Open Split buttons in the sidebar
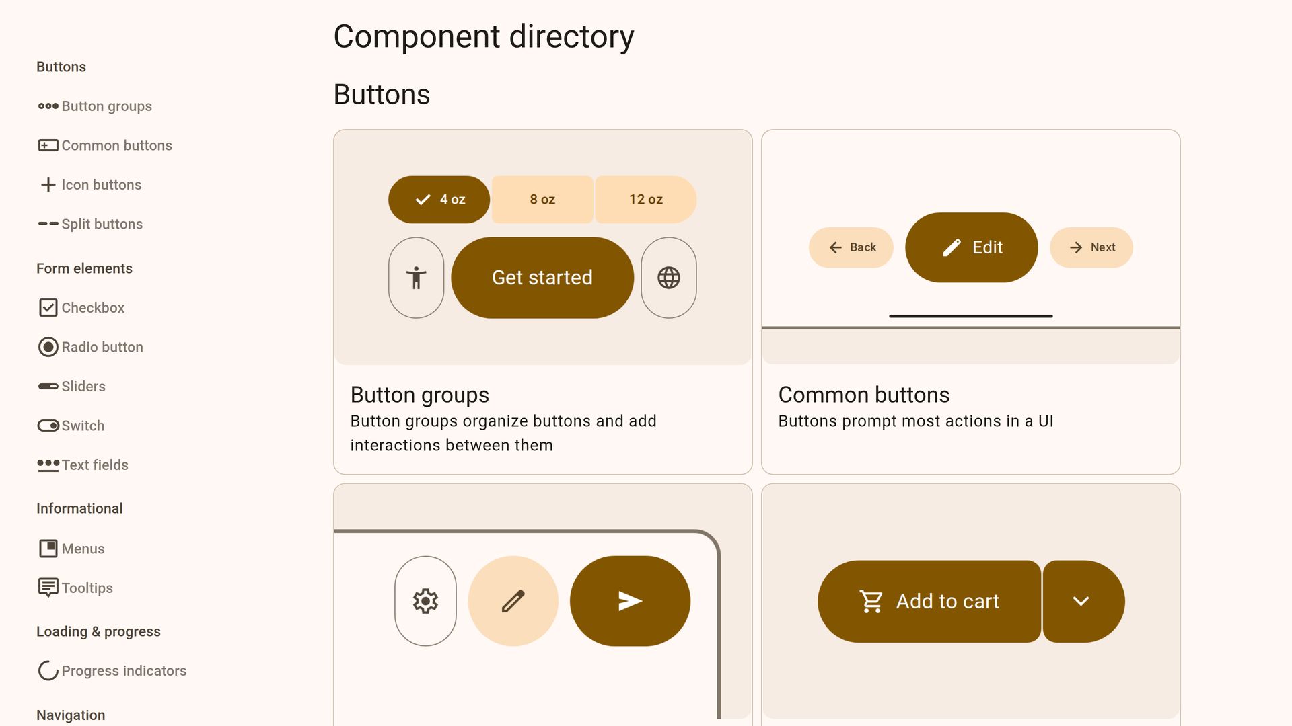Viewport: 1292px width, 726px height. [102, 224]
